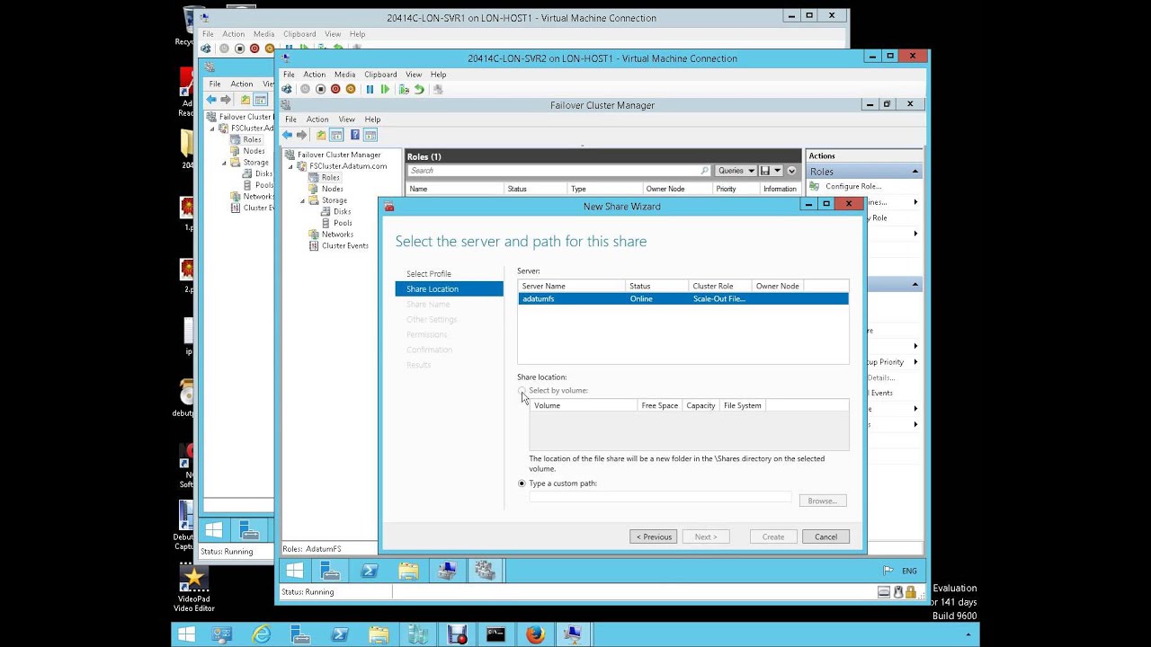1151x647 pixels.
Task: Open Help menu in SVR1 VM window
Action: (x=357, y=34)
